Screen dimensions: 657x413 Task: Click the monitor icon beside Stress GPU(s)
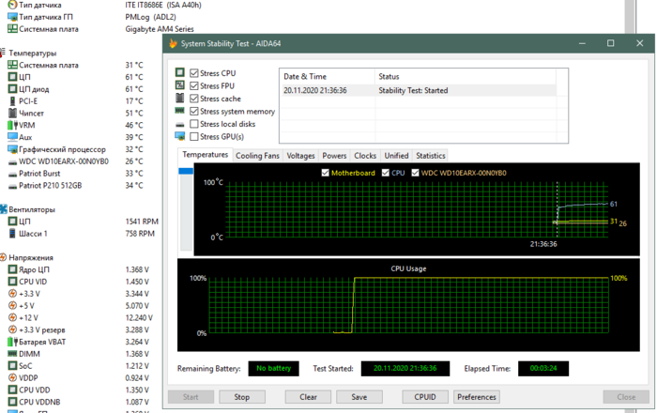point(180,136)
